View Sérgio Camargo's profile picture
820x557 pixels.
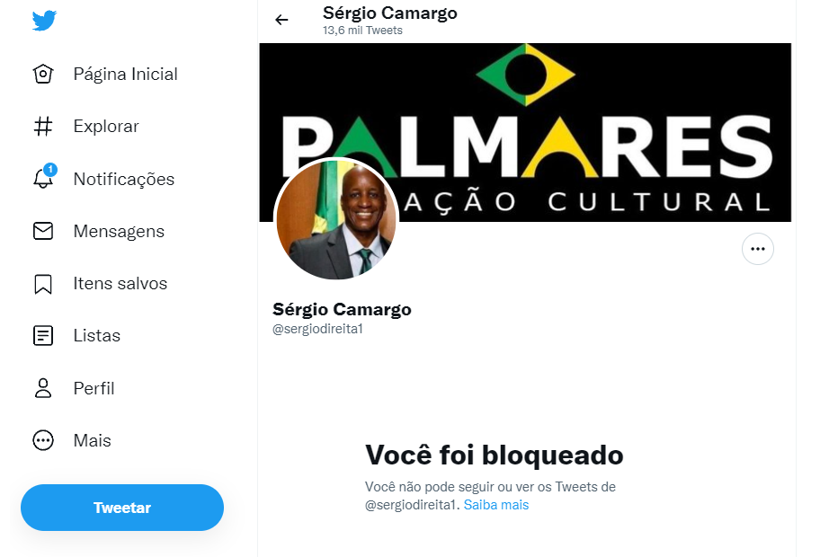pos(336,218)
